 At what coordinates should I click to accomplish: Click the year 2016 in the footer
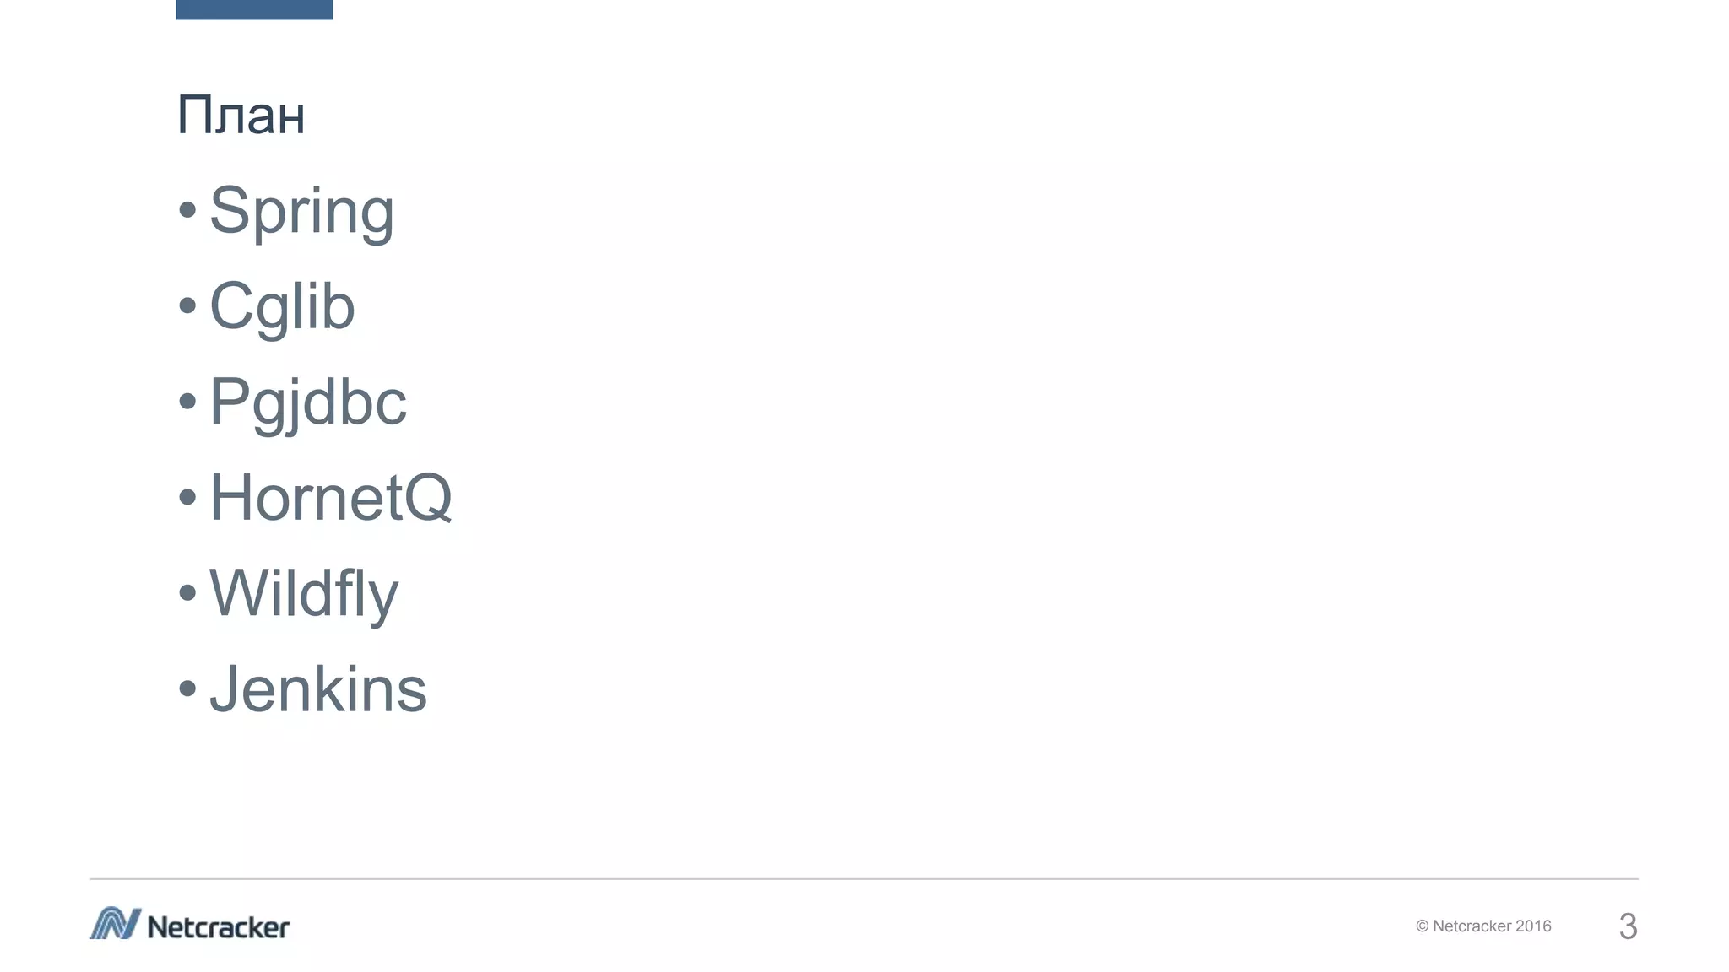(1533, 926)
